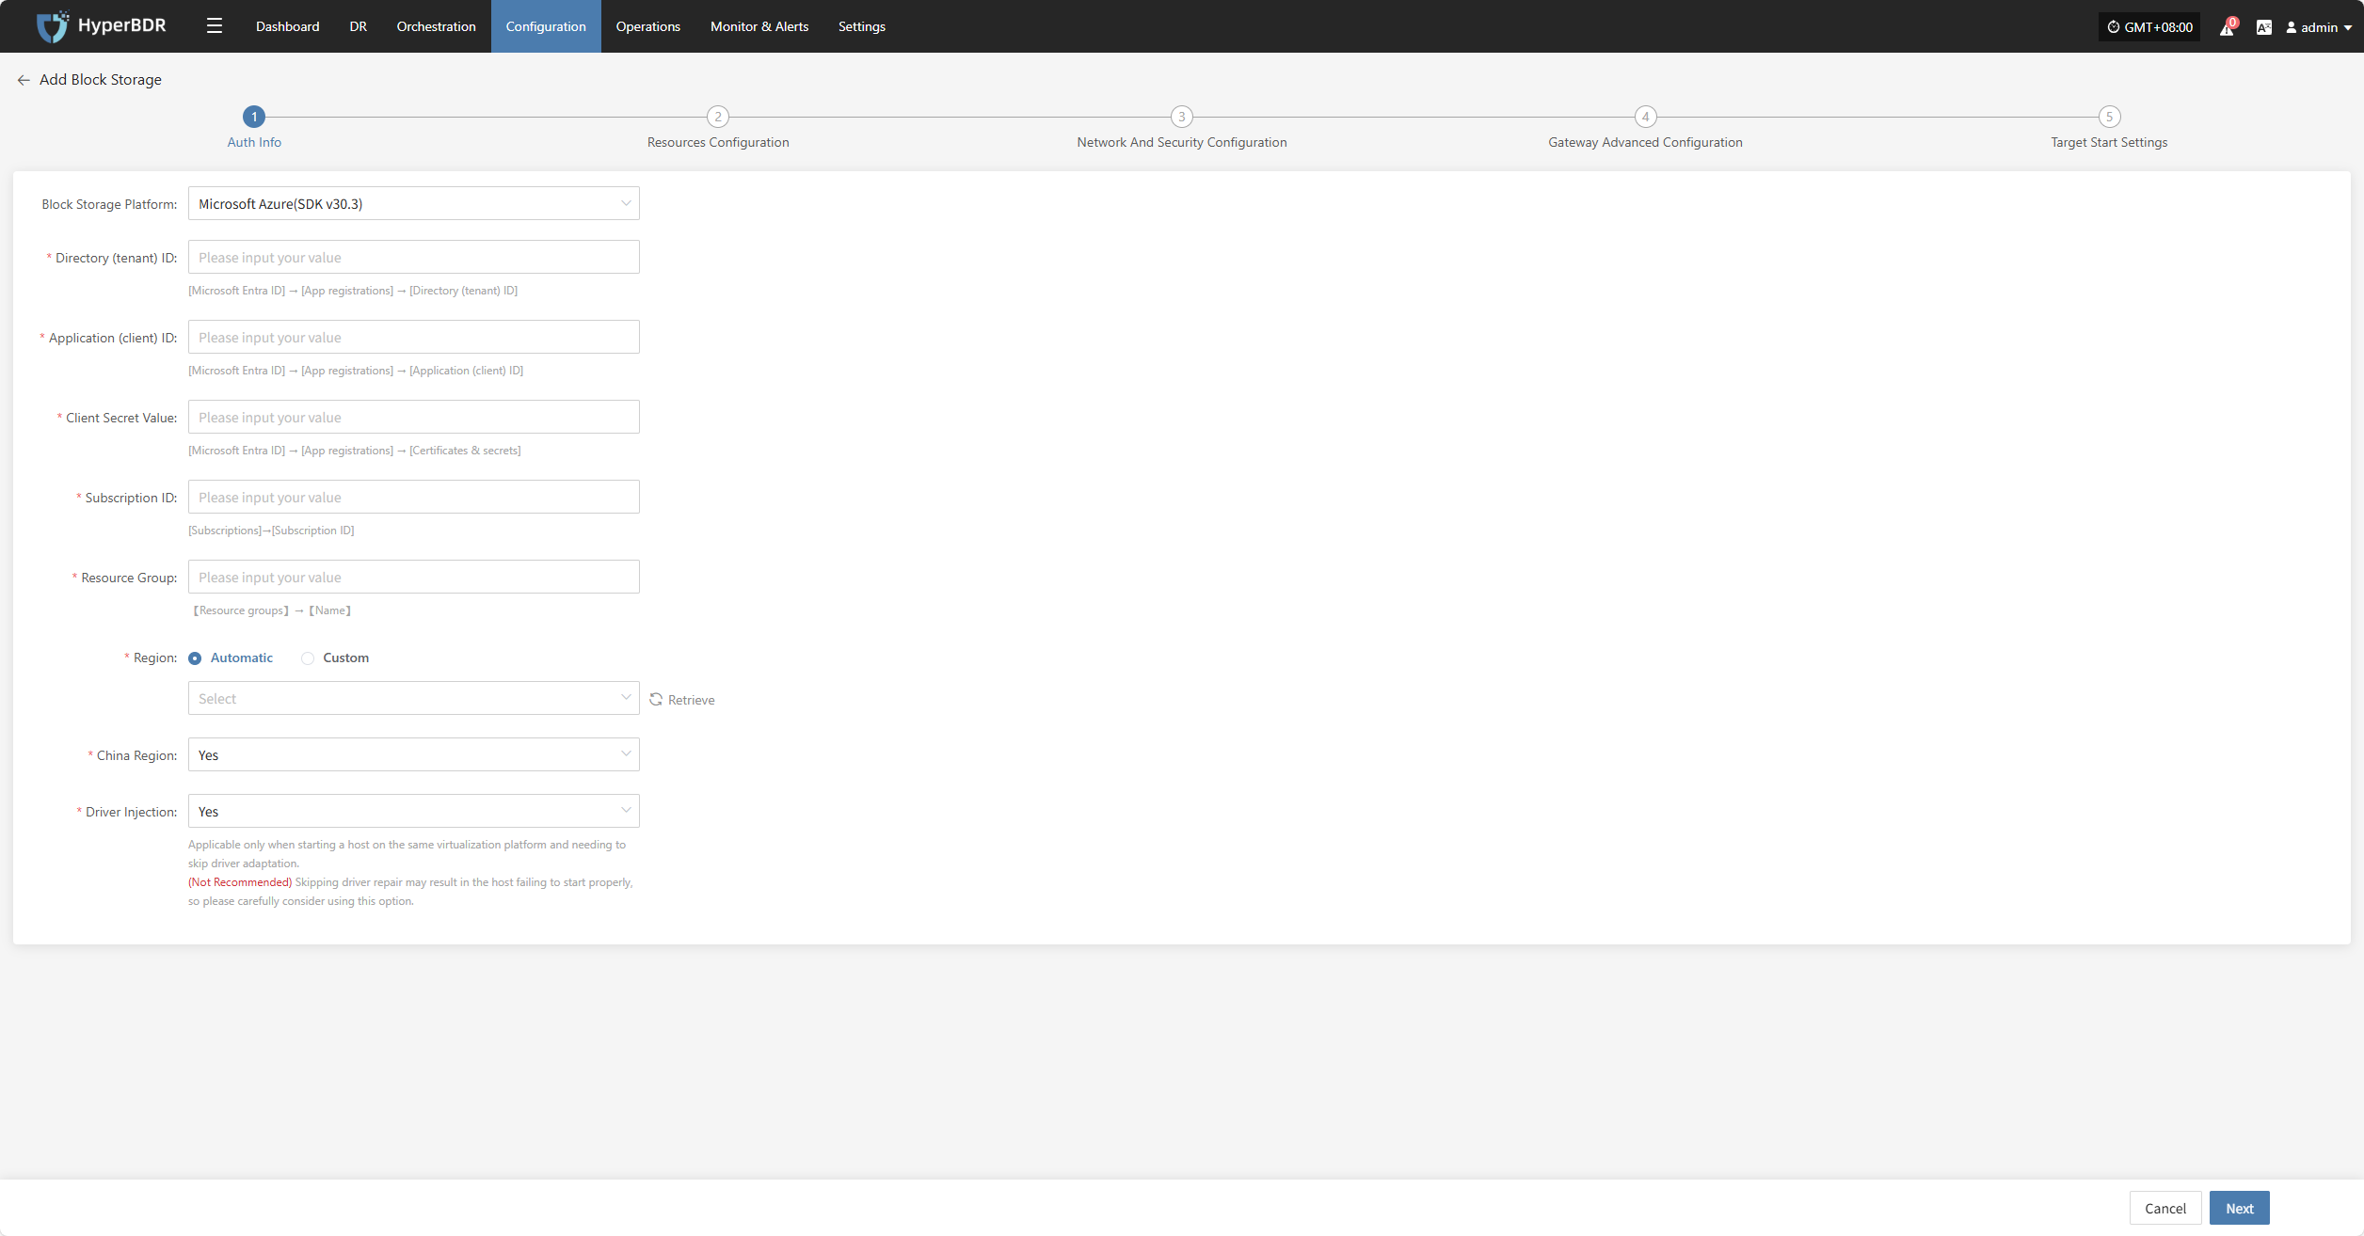Focus the Resource Group field
Image resolution: width=2364 pixels, height=1236 pixels.
click(x=414, y=577)
